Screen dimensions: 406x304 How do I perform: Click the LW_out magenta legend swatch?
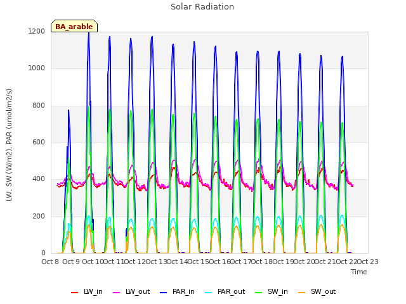click(117, 293)
